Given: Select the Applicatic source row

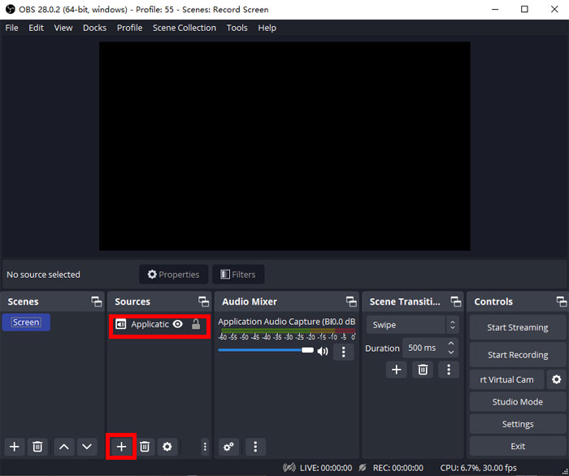Looking at the screenshot, I should [x=159, y=324].
